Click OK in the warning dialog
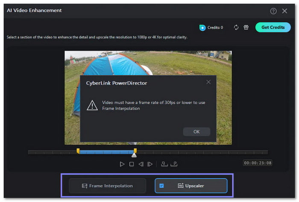 coord(196,132)
